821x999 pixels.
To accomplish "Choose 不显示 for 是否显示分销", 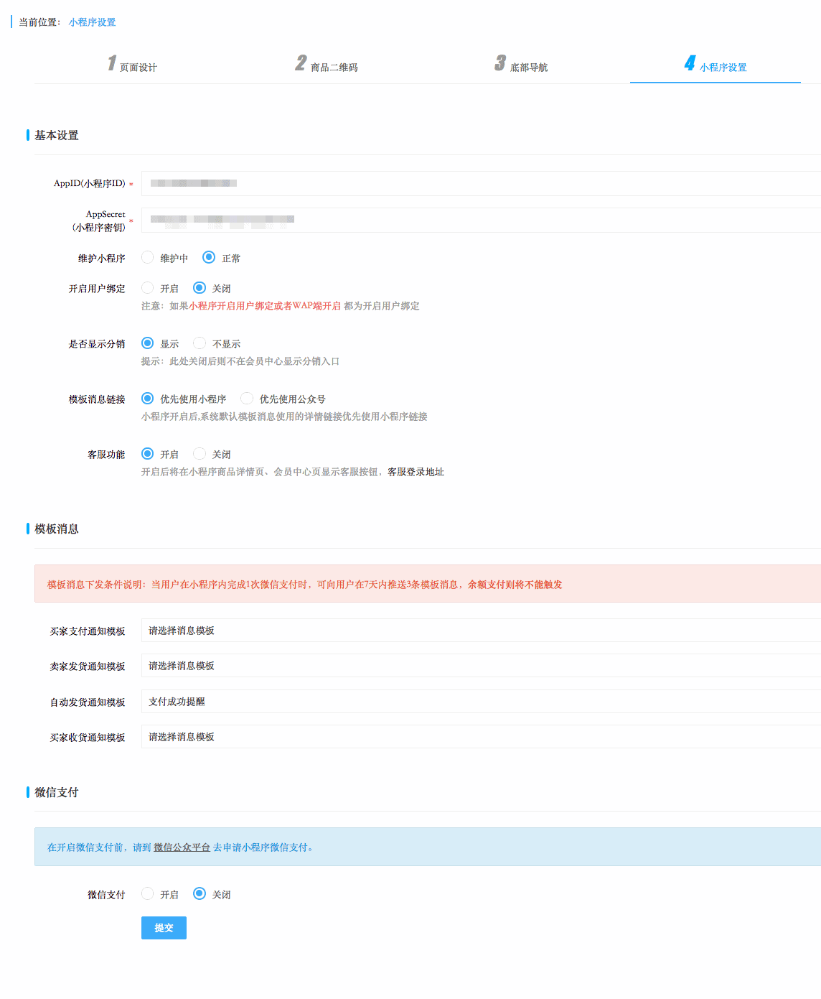I will (200, 343).
